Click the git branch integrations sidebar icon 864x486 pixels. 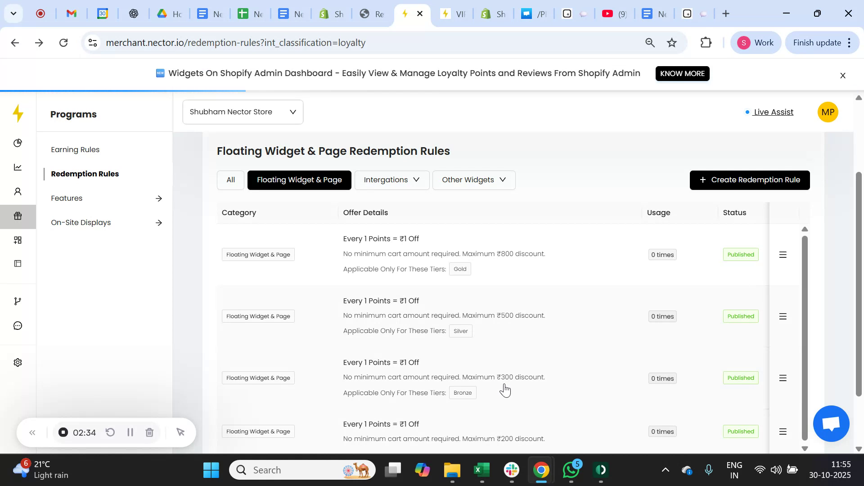(x=18, y=301)
